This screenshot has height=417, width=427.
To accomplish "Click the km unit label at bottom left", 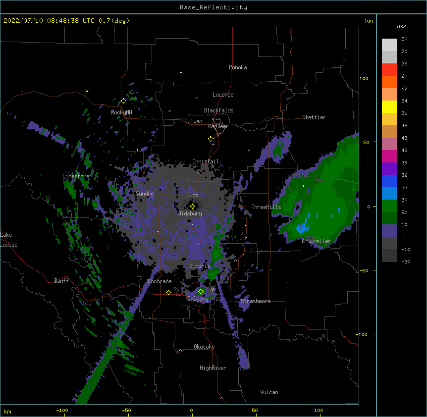I will [x=7, y=411].
